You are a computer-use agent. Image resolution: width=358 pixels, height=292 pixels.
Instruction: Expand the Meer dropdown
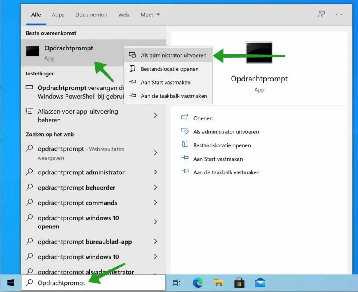(150, 15)
